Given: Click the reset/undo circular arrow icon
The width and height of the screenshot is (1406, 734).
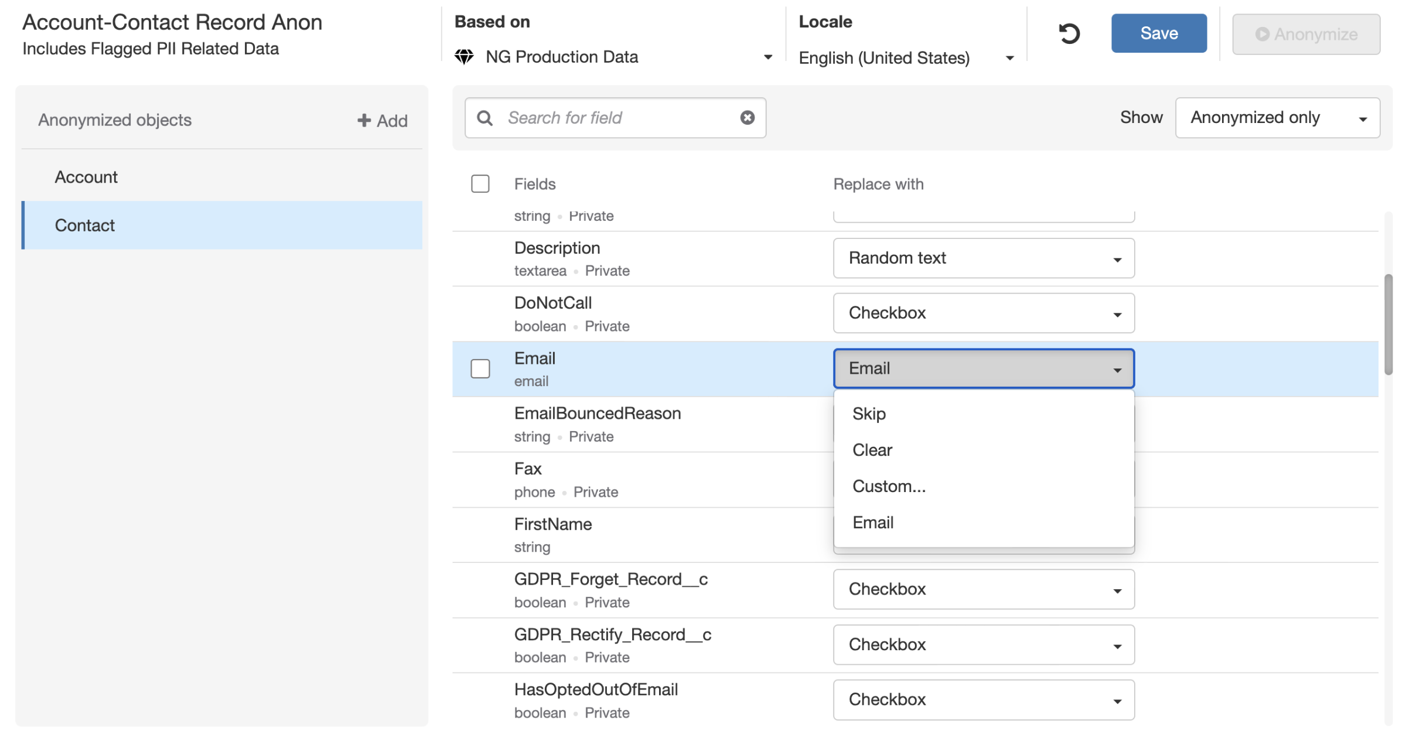Looking at the screenshot, I should coord(1069,33).
